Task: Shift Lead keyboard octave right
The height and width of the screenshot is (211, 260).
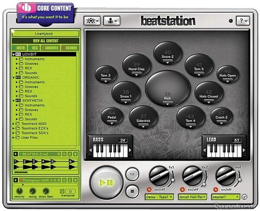Action: click(244, 150)
